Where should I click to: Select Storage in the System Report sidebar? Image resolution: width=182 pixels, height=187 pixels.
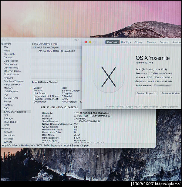8,119
